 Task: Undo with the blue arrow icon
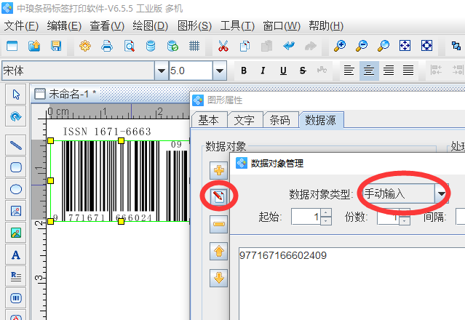pyautogui.click(x=289, y=46)
